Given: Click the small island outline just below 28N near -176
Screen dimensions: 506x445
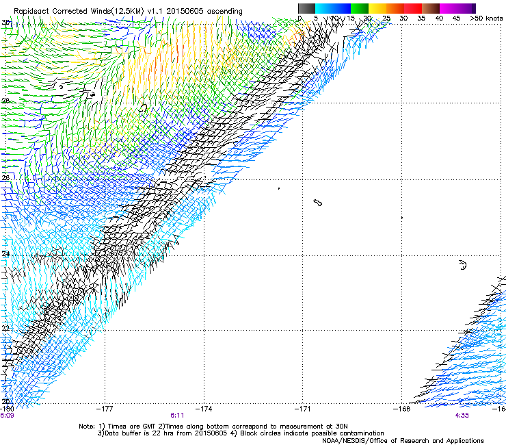Looking at the screenshot, I should coord(143,108).
